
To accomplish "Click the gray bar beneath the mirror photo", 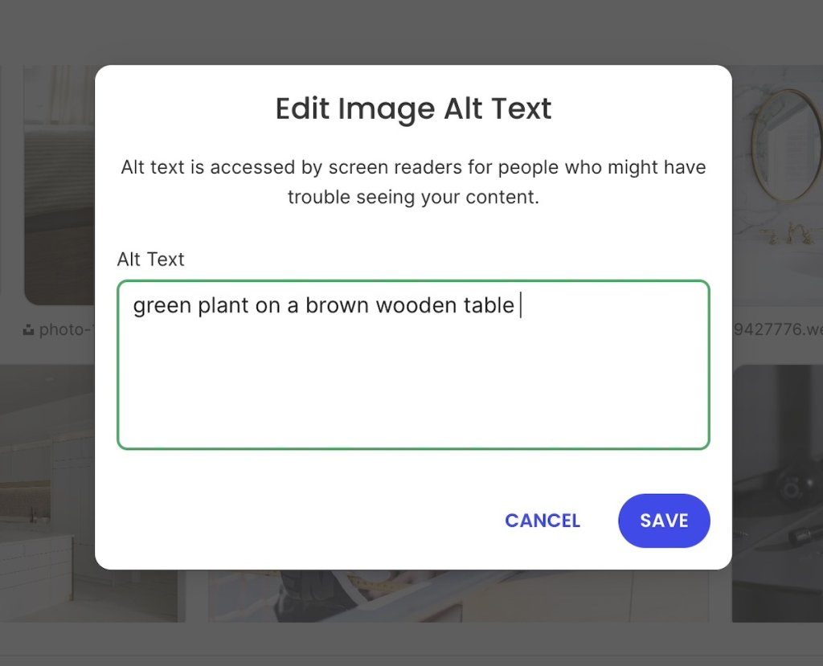I will pos(776,329).
